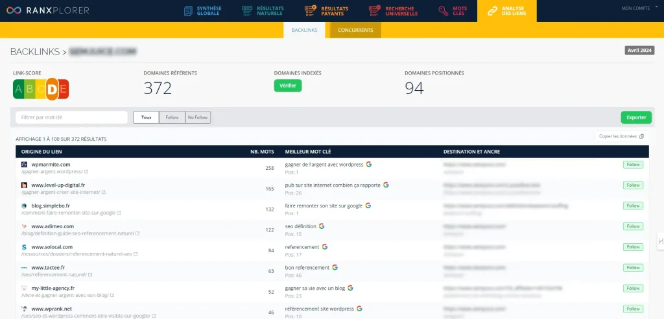The width and height of the screenshot is (664, 319).
Task: Open external link icon for /ressources/dossiers/referencement-naturel-seo
Action: click(136, 254)
